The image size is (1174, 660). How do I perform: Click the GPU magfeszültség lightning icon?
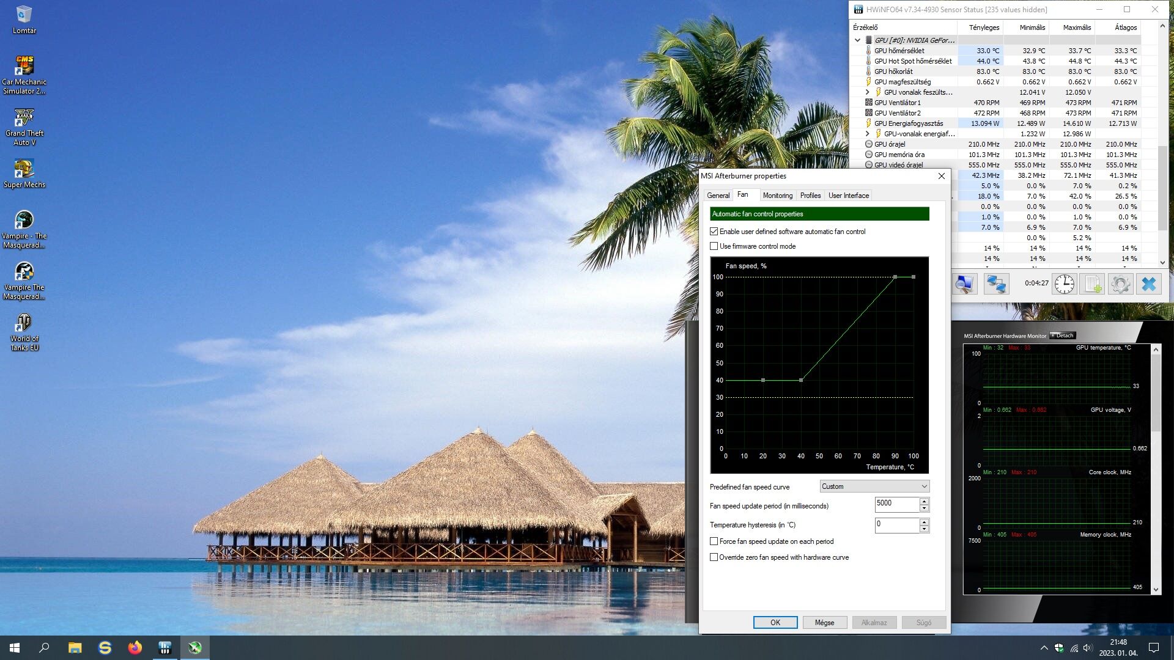[x=868, y=82]
